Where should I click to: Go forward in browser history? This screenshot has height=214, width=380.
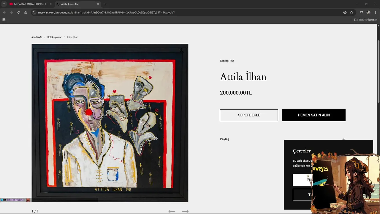(x=11, y=12)
